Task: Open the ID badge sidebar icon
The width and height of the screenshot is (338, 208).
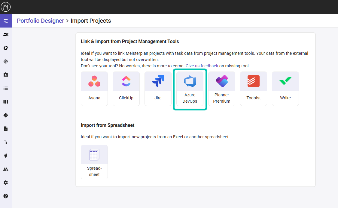Action: [6, 75]
